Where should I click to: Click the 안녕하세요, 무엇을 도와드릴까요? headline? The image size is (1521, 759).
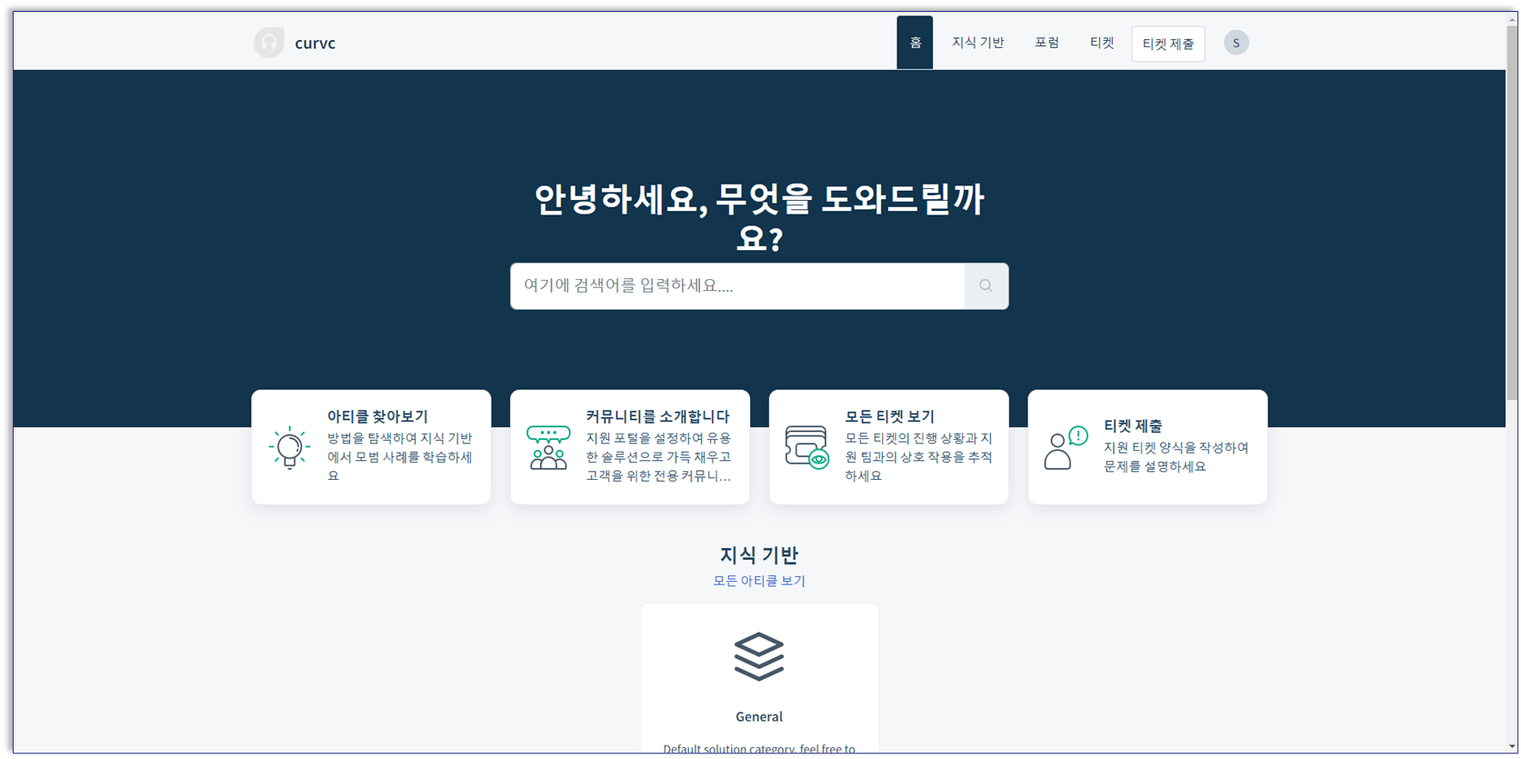[x=759, y=218]
